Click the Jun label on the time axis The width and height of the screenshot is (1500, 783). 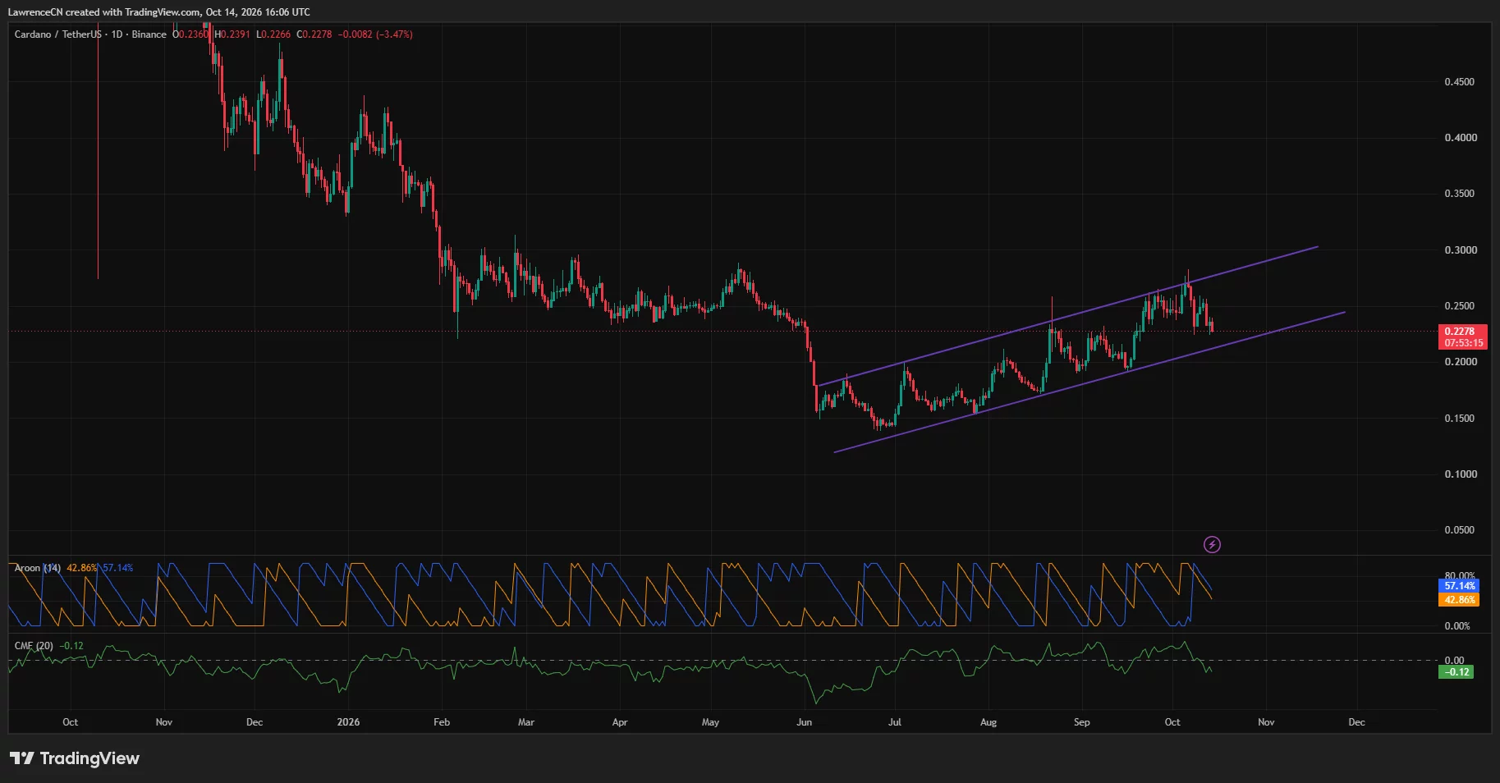(805, 722)
